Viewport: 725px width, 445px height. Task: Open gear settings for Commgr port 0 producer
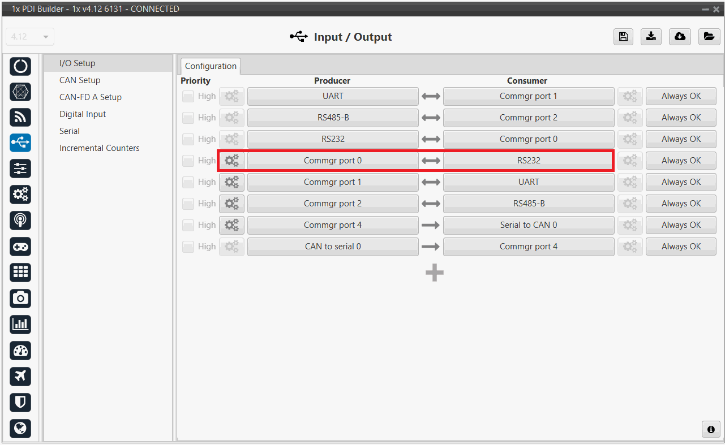(x=231, y=161)
